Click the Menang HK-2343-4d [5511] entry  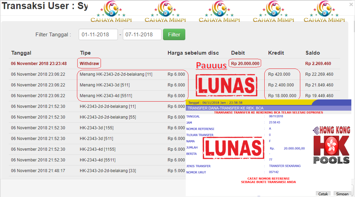(106, 96)
